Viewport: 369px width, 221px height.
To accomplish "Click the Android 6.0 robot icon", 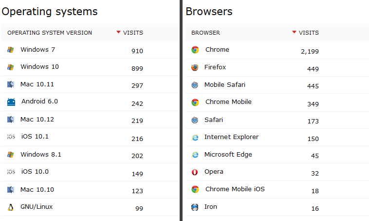I will pos(11,102).
